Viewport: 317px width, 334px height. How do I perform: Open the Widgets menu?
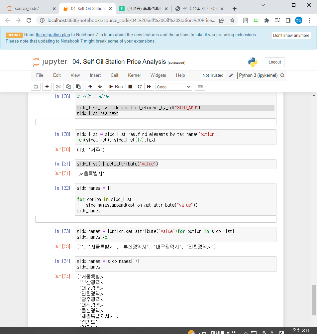(158, 75)
